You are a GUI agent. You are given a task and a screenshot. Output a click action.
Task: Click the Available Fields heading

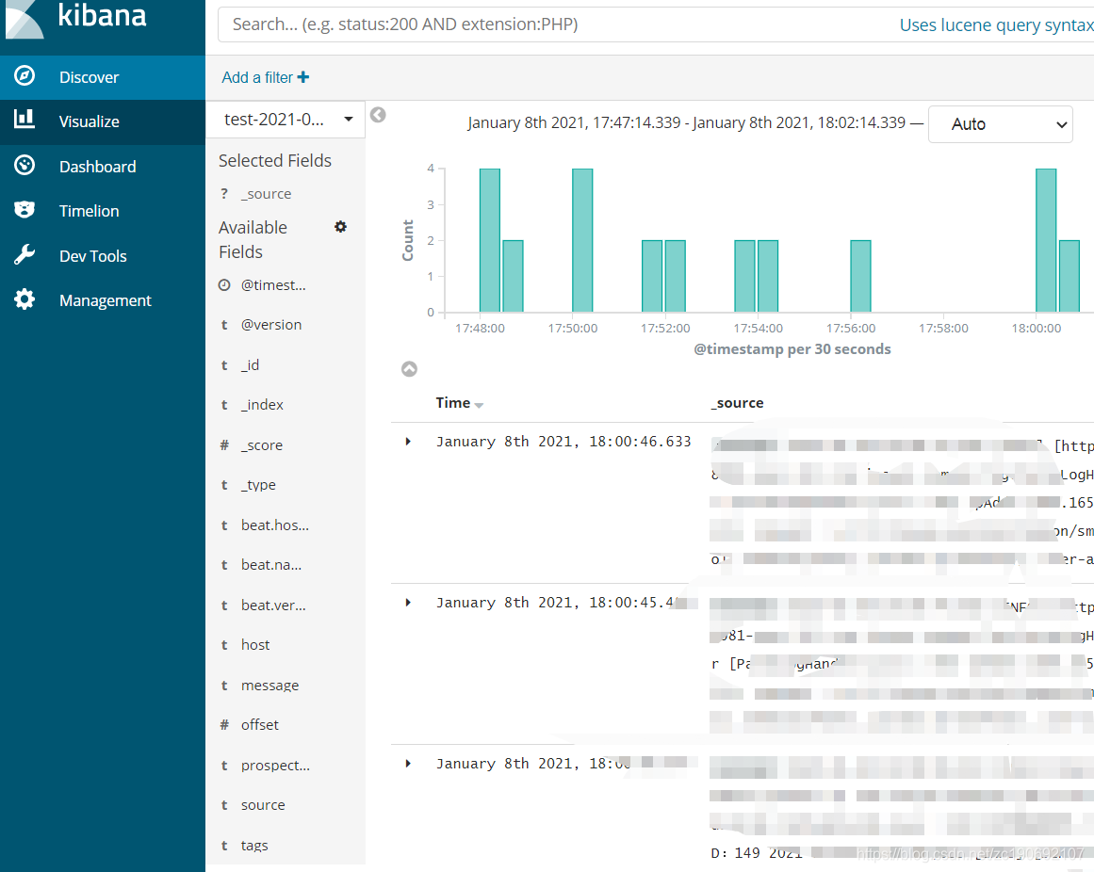point(253,240)
